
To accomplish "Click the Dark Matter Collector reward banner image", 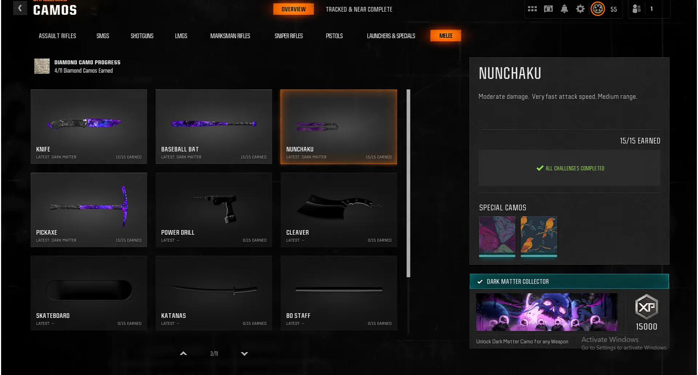I will coord(547,312).
